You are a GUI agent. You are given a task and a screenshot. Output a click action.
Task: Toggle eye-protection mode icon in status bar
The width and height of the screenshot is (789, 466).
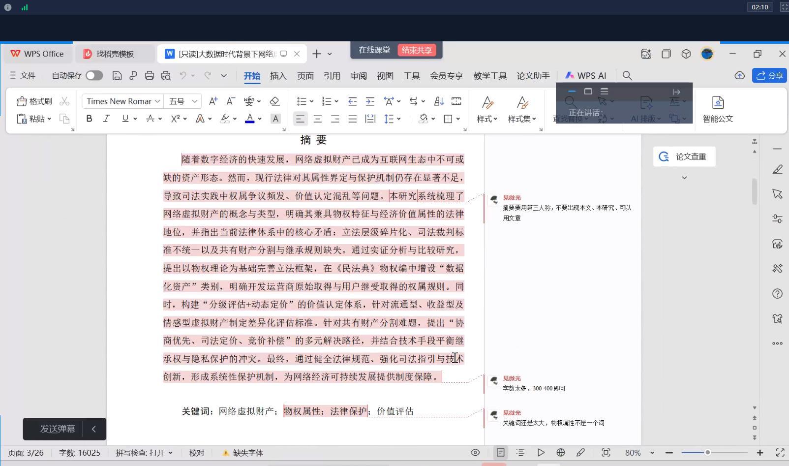pyautogui.click(x=475, y=453)
